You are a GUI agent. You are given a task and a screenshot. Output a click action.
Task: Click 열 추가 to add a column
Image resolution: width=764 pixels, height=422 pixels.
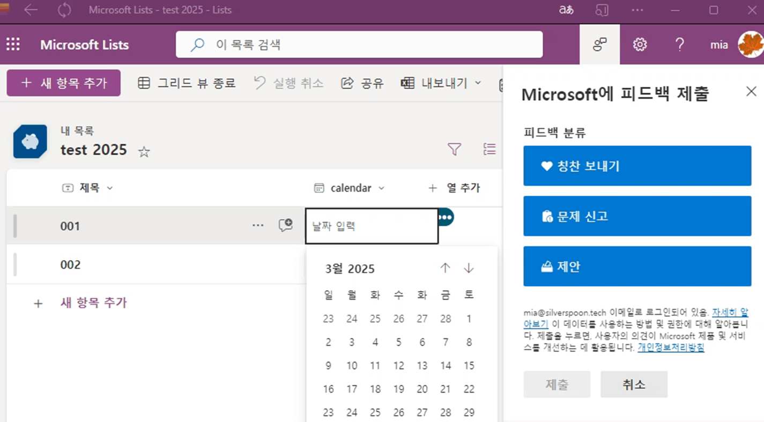pyautogui.click(x=454, y=188)
